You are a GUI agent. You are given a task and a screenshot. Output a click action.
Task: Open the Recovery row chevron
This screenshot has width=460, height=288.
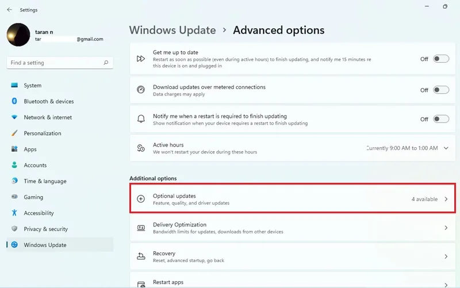[446, 256]
